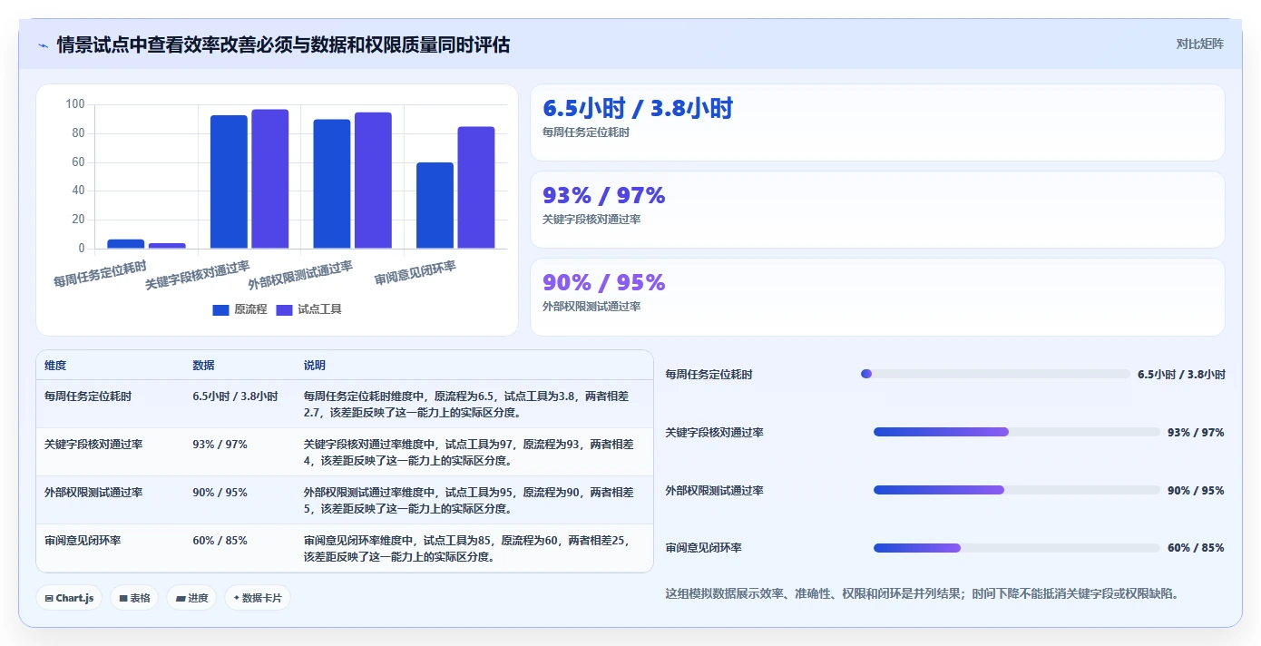The image size is (1261, 646).
Task: Click table value 90% / 95%
Action: (x=220, y=493)
